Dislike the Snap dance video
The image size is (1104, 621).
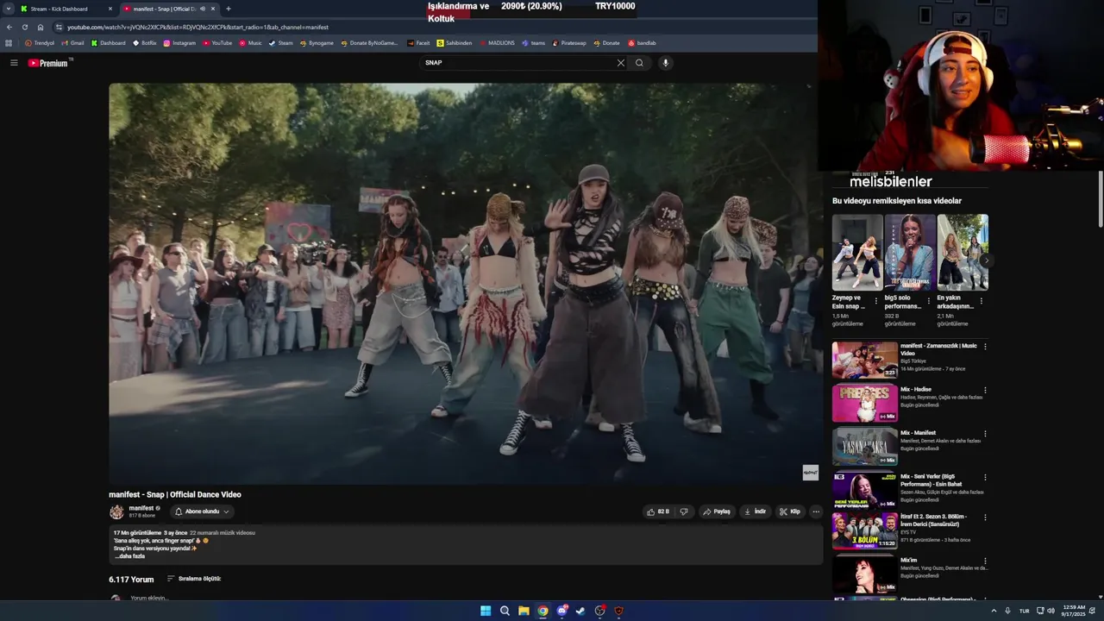[684, 511]
